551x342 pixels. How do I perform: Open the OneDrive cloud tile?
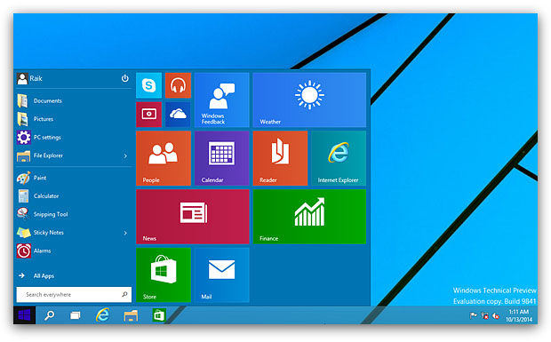coord(178,115)
